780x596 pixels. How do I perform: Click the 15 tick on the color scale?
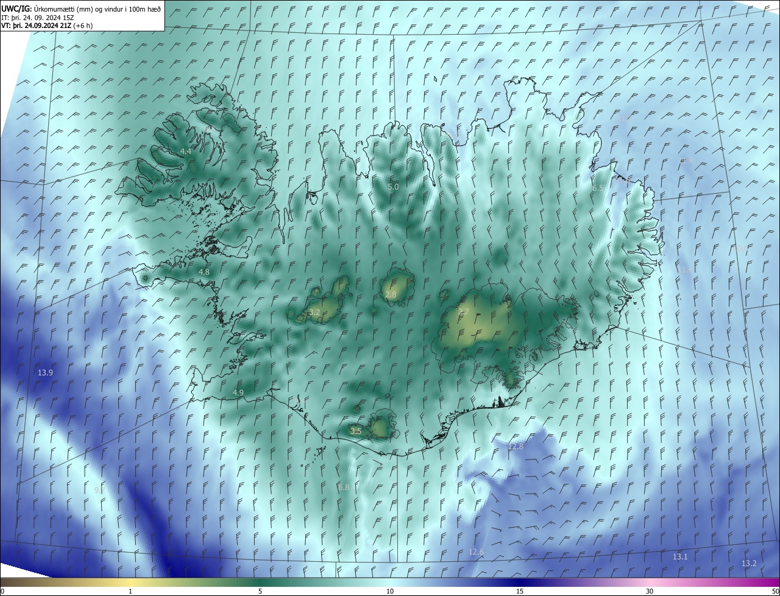click(520, 591)
